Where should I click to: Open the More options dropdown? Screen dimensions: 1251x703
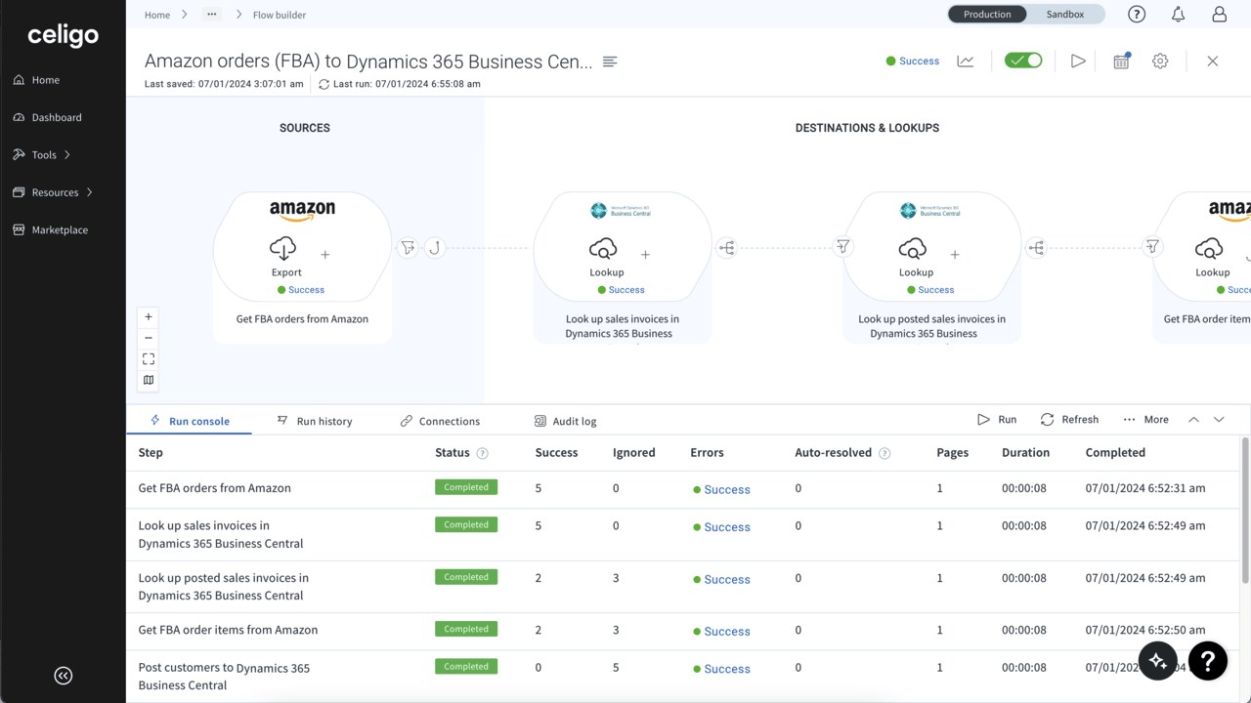point(1145,420)
